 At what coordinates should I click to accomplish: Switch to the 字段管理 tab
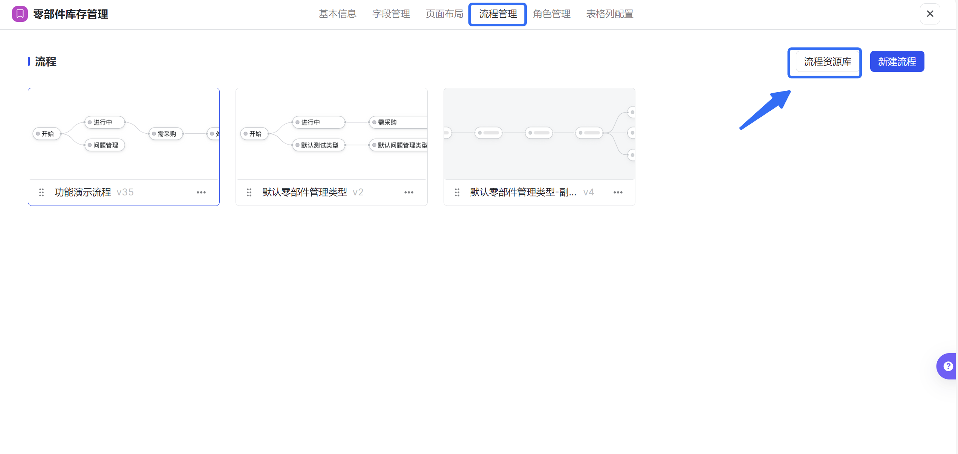[391, 14]
